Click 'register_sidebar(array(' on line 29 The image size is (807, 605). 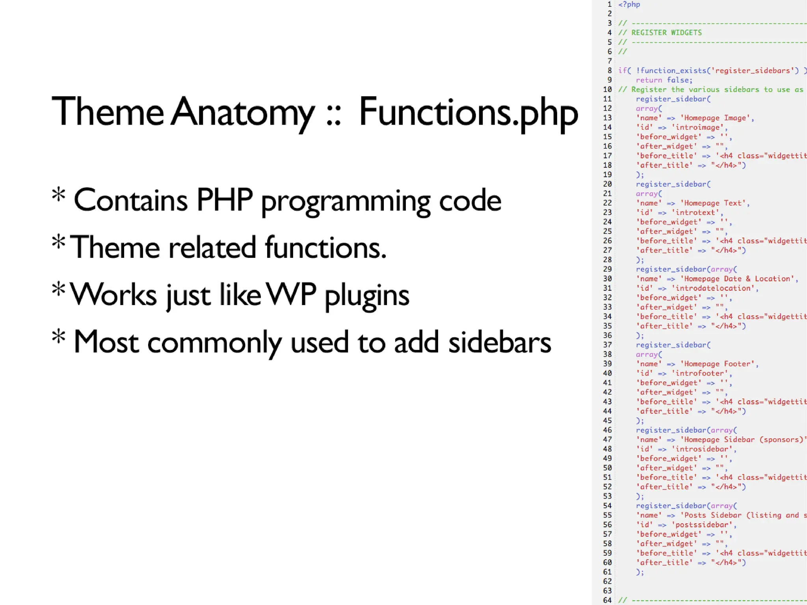point(686,269)
